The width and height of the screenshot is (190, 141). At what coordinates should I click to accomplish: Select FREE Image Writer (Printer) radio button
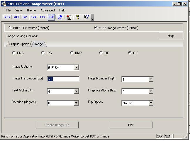pyautogui.click(x=96, y=28)
